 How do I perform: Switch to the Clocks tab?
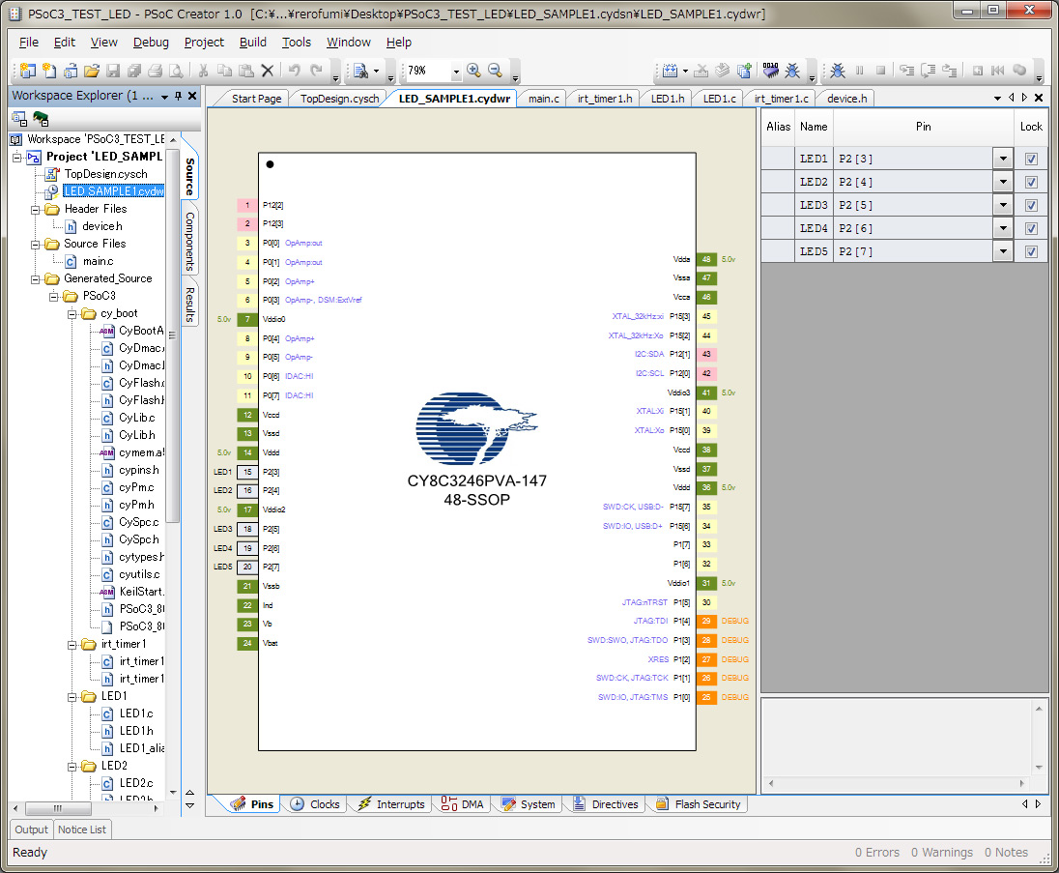point(315,804)
